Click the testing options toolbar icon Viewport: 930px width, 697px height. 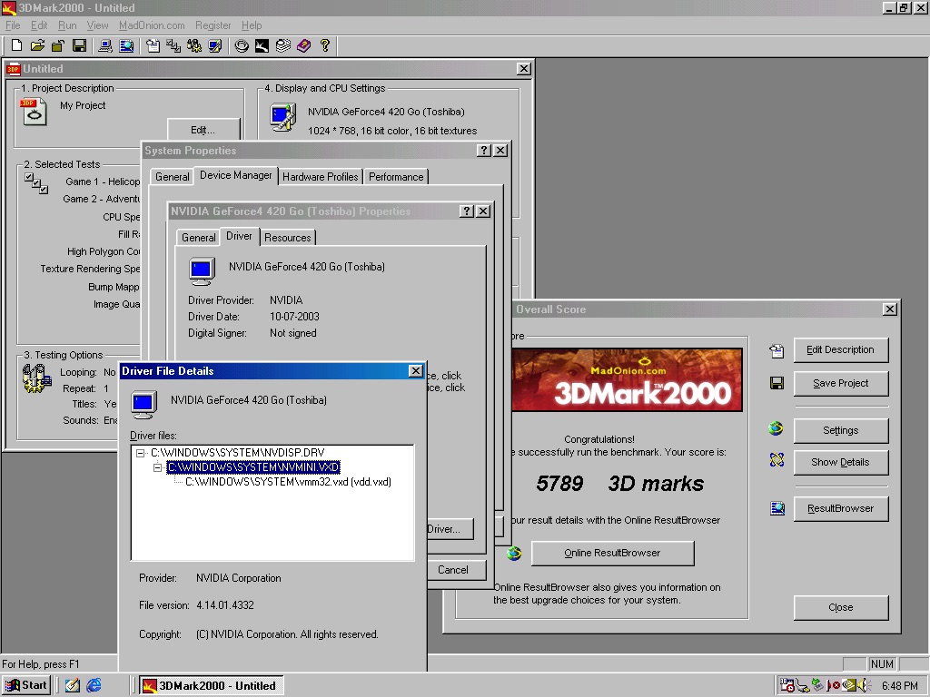pyautogui.click(x=194, y=45)
